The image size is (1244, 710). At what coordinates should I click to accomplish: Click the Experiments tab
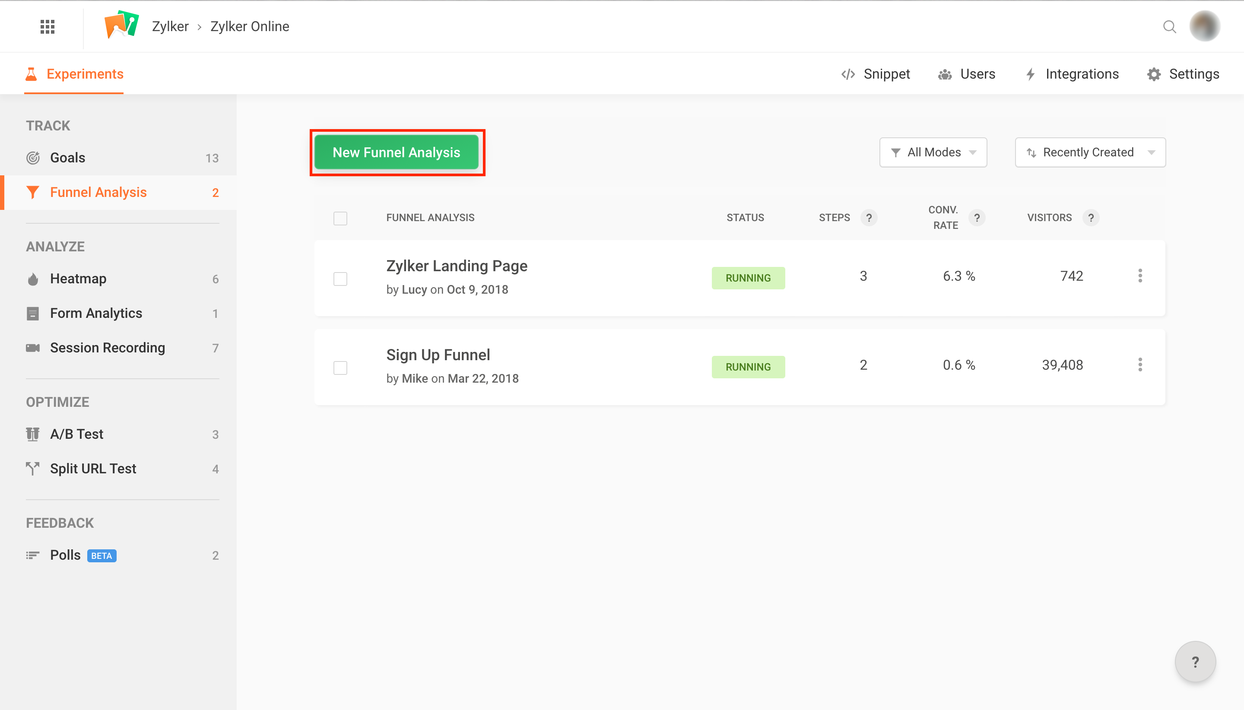coord(73,74)
